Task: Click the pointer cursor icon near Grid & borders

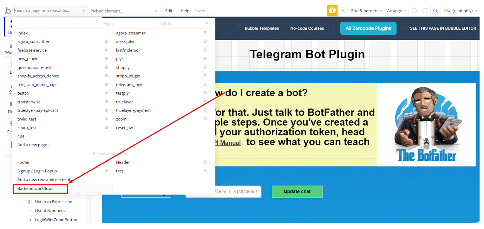Action: pyautogui.click(x=343, y=11)
